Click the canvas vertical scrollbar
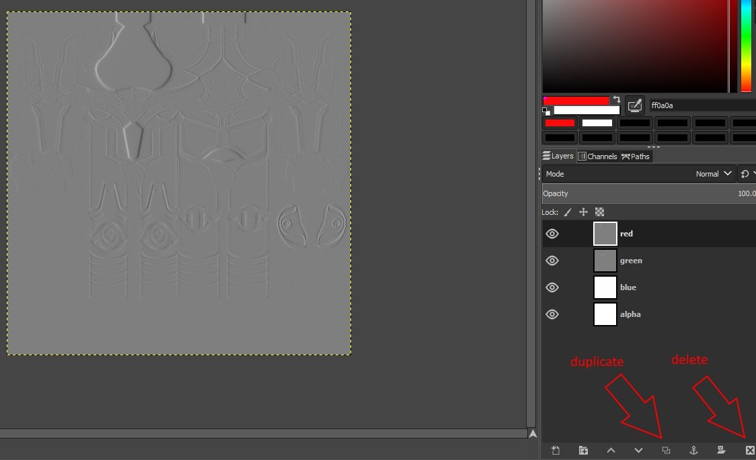This screenshot has width=756, height=460. pyautogui.click(x=531, y=214)
